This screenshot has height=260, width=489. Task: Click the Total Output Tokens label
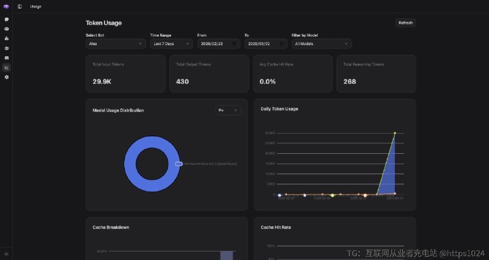[x=193, y=65]
